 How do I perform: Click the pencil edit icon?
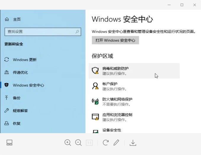point(116,143)
